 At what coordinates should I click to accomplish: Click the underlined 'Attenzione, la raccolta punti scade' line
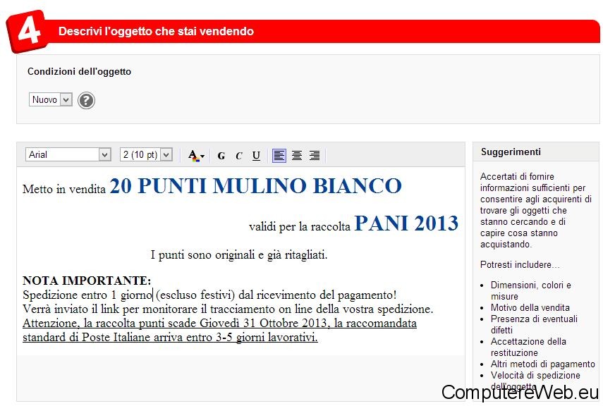pos(219,324)
